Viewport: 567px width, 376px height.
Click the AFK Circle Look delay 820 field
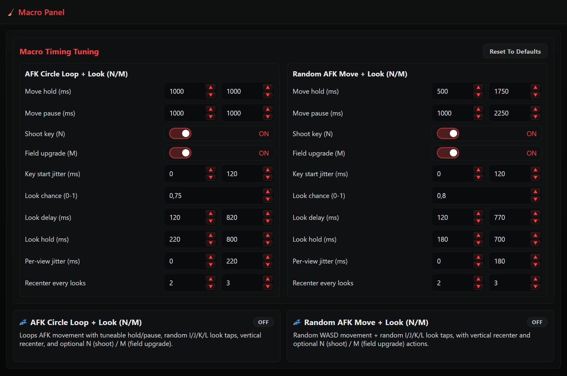(x=242, y=217)
